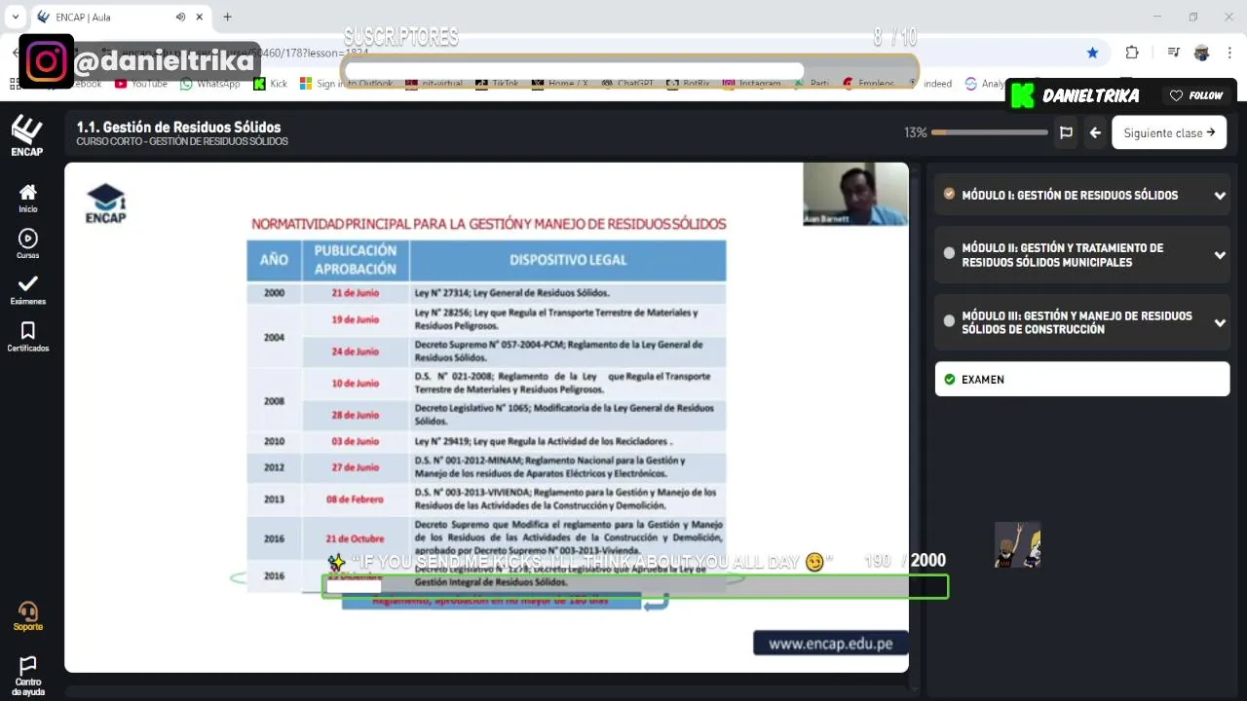Open the browser extensions puzzle icon

[x=1131, y=53]
